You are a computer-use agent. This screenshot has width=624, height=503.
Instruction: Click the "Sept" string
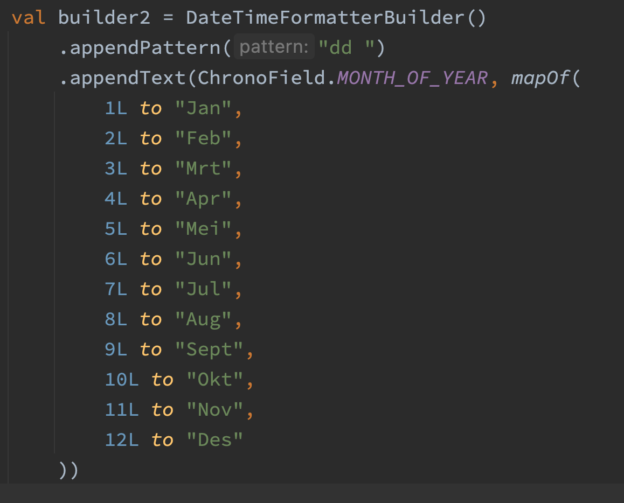point(209,350)
